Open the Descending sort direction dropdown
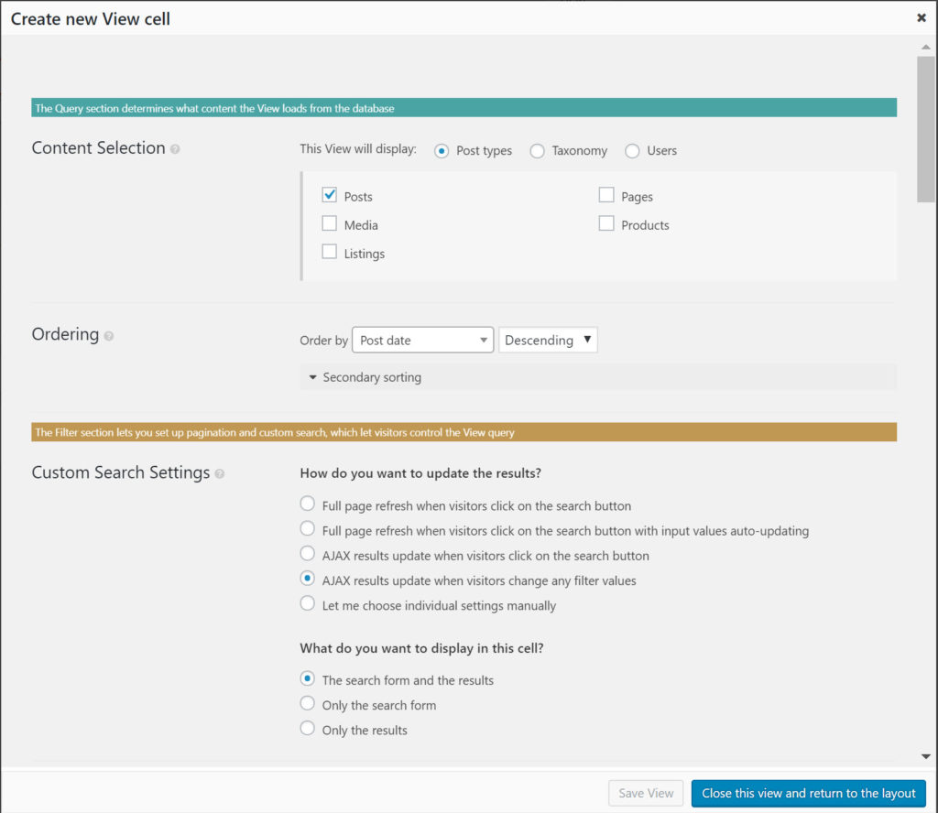 click(x=548, y=341)
